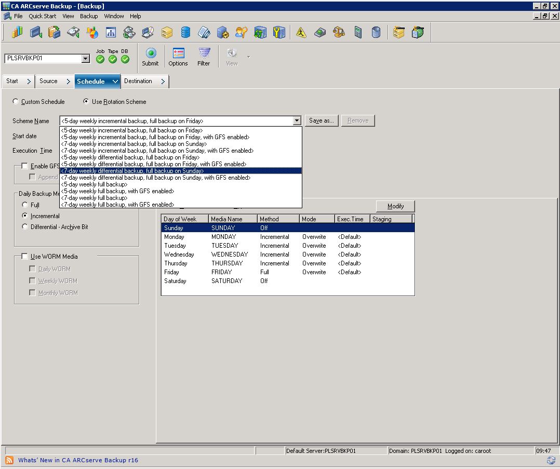The height and width of the screenshot is (469, 560).
Task: Click the Modify button
Action: tap(395, 206)
